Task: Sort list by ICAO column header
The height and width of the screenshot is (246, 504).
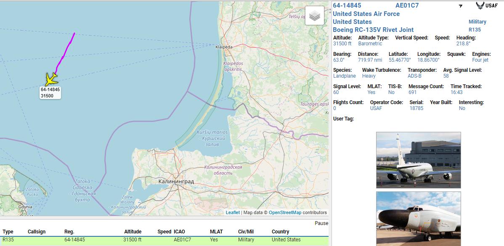Action: point(179,232)
